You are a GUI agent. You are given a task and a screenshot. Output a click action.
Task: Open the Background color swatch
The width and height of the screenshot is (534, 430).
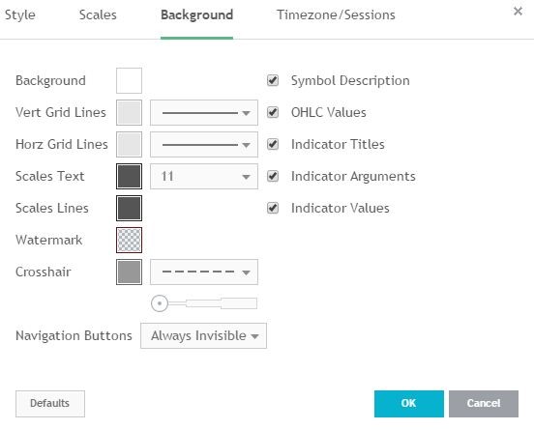(x=129, y=80)
